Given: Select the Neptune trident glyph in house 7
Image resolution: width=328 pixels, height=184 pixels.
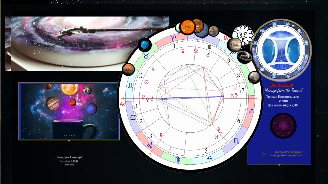Looking at the screenshot, I should point(235,88).
